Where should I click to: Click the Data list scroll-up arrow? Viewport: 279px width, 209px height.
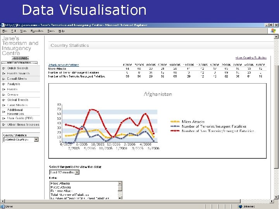click(x=120, y=183)
